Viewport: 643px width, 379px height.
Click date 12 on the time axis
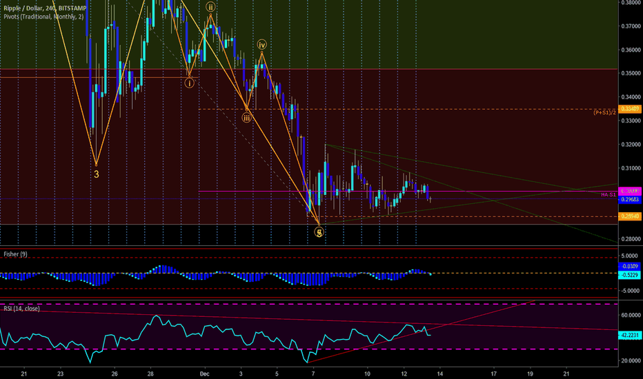coord(404,373)
